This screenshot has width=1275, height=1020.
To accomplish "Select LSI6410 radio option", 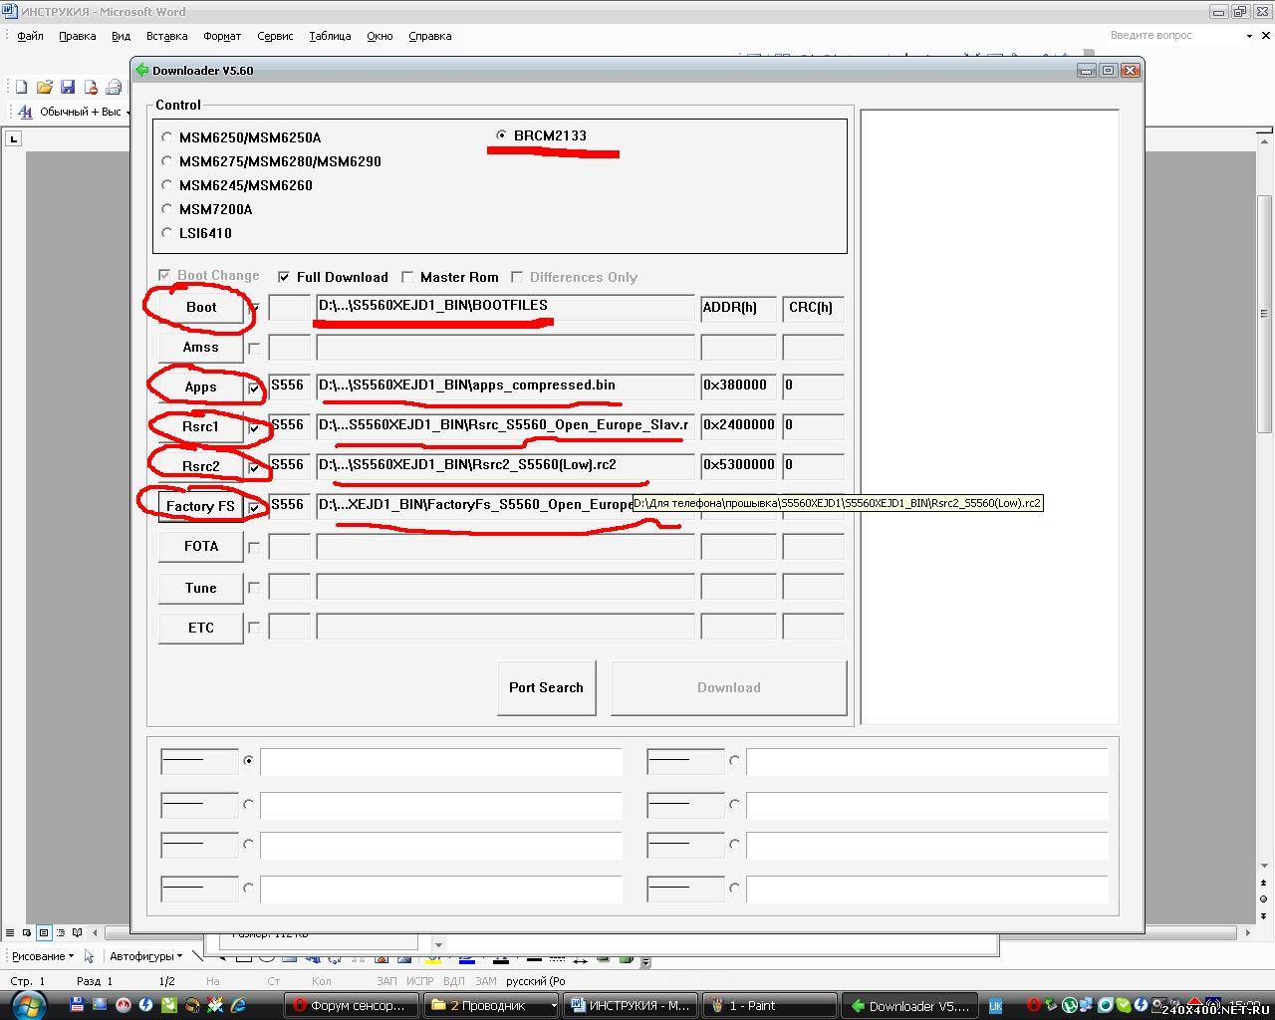I will click(167, 233).
